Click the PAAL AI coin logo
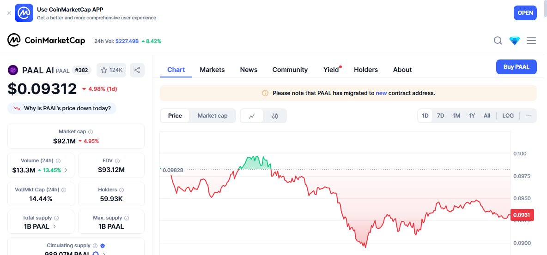 click(13, 70)
